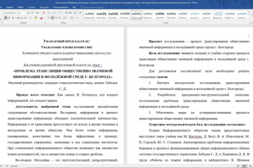Open the Рецензирование tab

click(60, 7)
